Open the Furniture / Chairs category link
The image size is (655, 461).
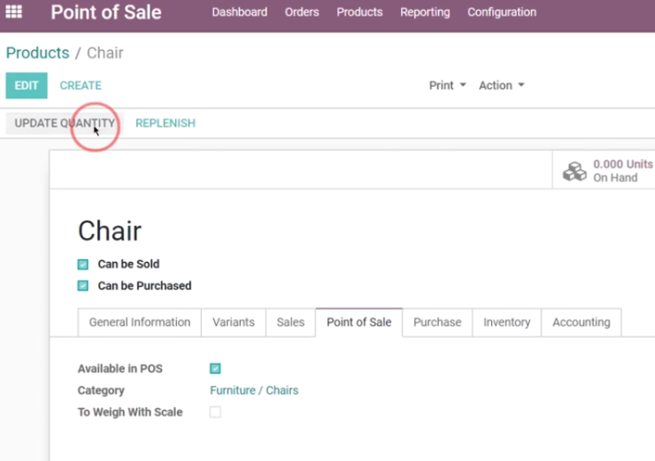tap(254, 390)
